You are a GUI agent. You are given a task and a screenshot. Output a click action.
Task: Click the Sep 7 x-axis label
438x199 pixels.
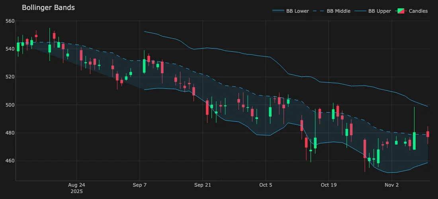click(x=139, y=185)
